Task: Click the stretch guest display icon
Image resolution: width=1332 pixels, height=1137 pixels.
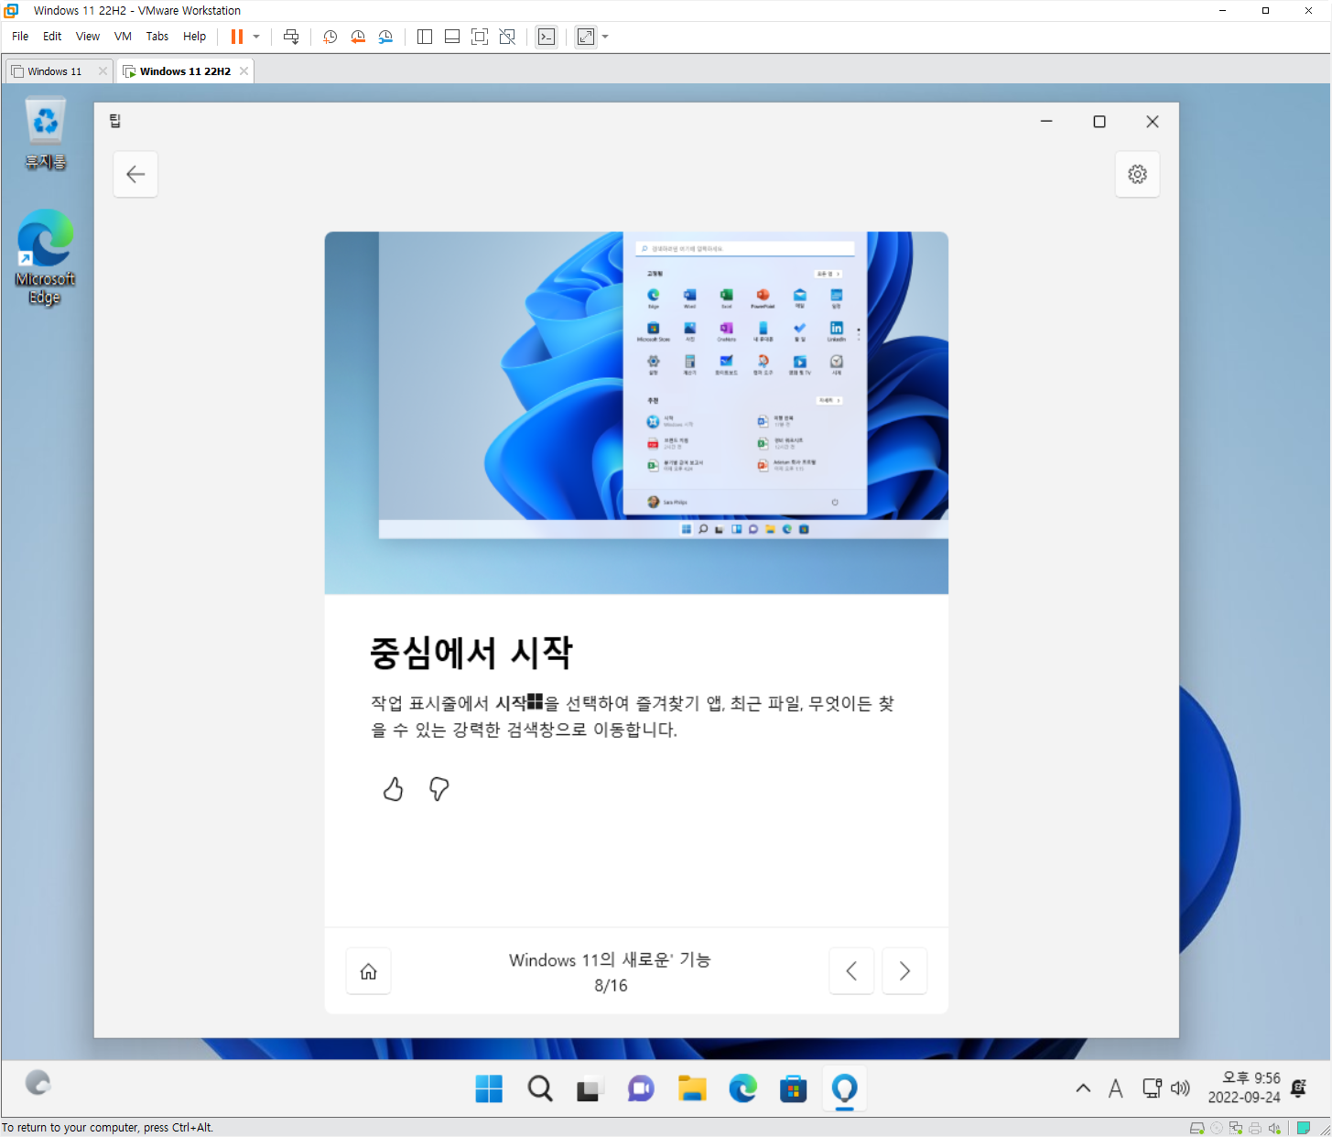Action: (x=586, y=37)
